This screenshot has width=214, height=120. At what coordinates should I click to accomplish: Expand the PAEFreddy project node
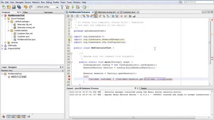pyautogui.click(x=2, y=45)
